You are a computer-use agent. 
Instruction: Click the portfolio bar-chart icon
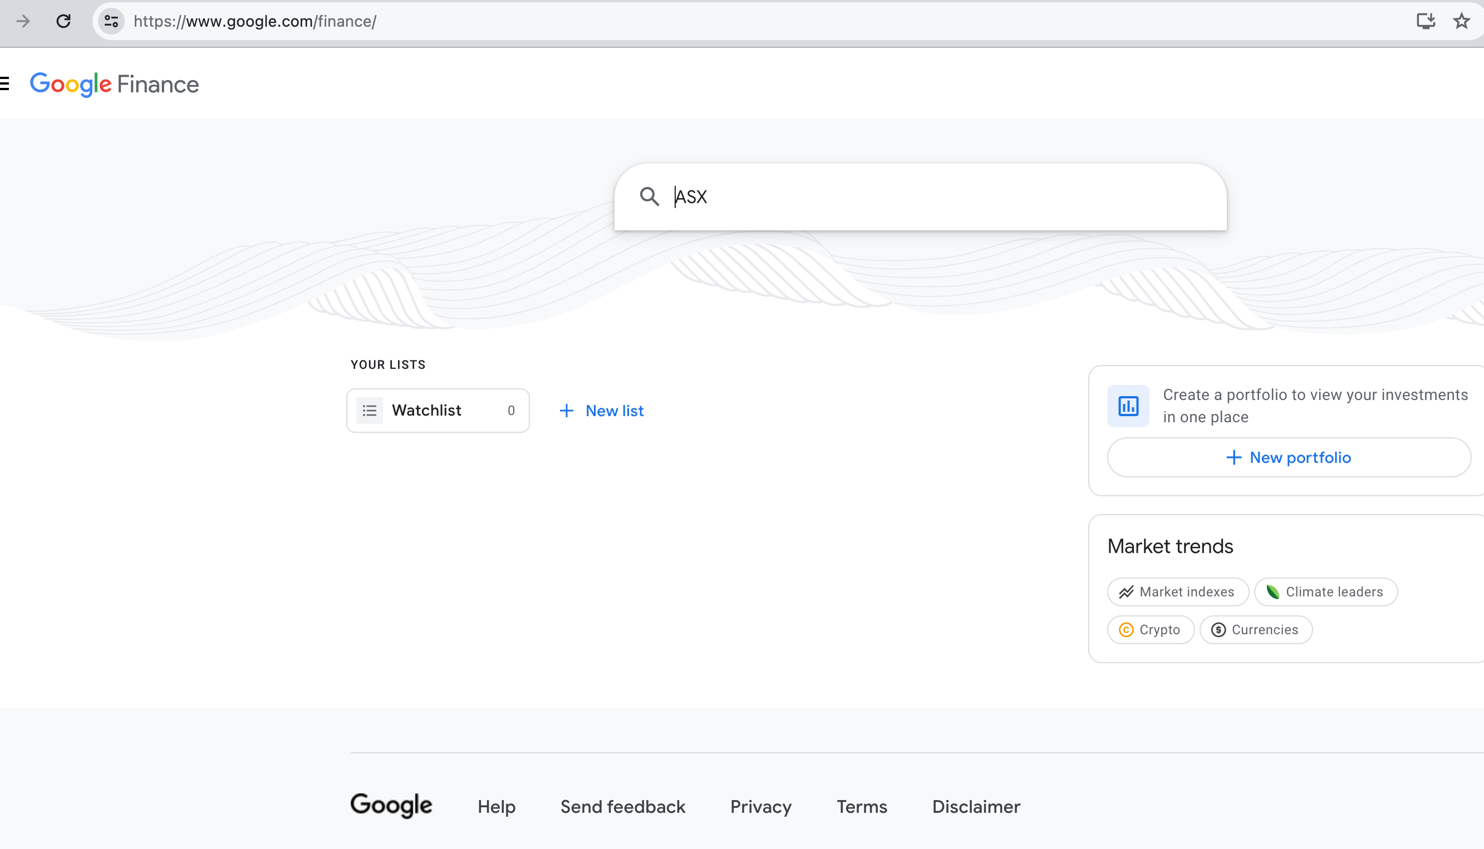[1128, 406]
